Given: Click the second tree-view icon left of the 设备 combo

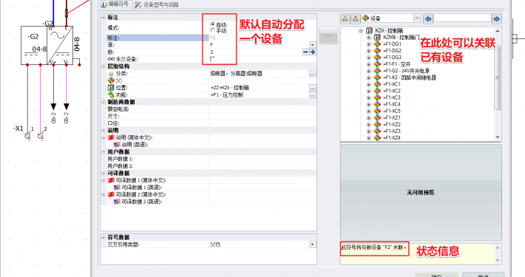Looking at the screenshot, I should point(355,18).
